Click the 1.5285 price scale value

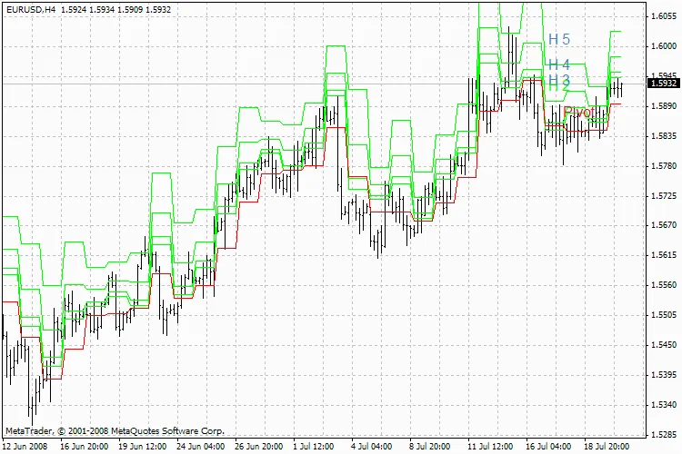pyautogui.click(x=663, y=434)
